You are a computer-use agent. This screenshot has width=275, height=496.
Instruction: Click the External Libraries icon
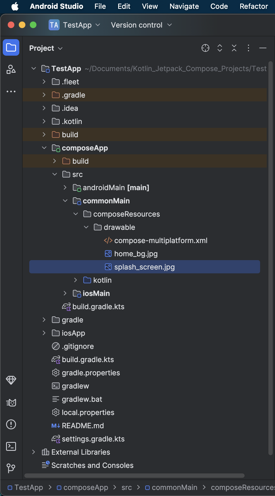45,452
